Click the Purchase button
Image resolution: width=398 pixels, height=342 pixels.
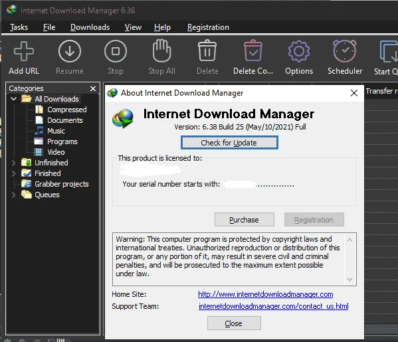pos(245,219)
